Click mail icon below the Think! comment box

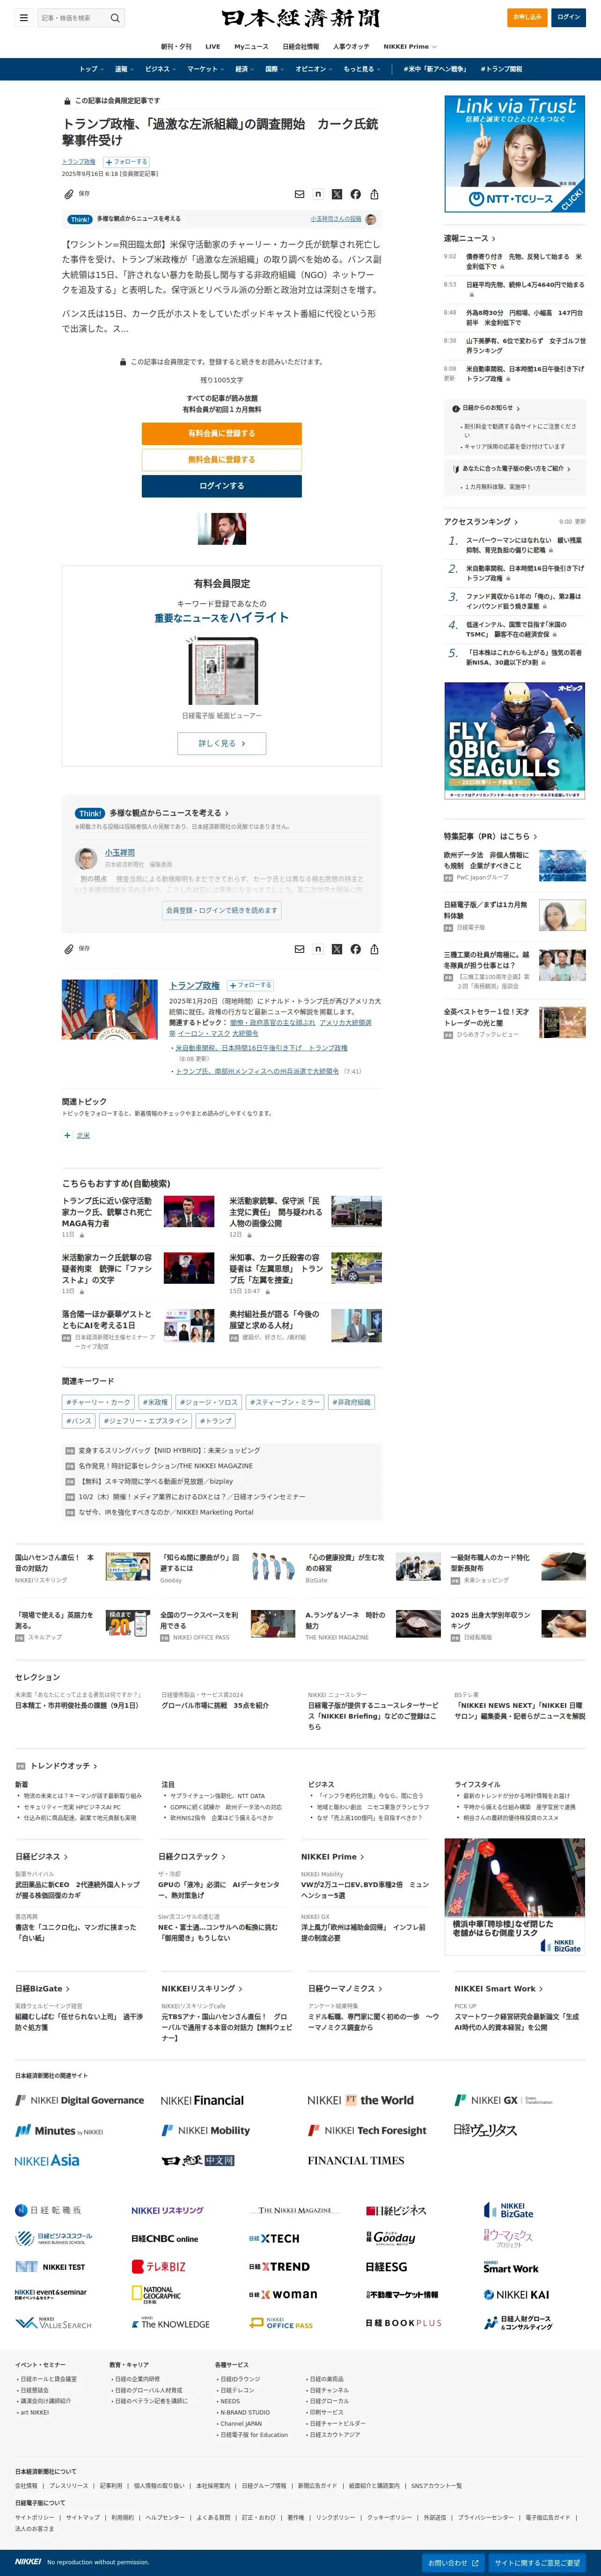(299, 949)
